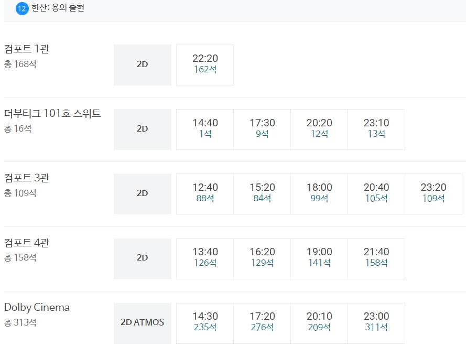Select the 12:40 showing in 컴포트 3관
Screen dimensions: 466x347
(205, 194)
